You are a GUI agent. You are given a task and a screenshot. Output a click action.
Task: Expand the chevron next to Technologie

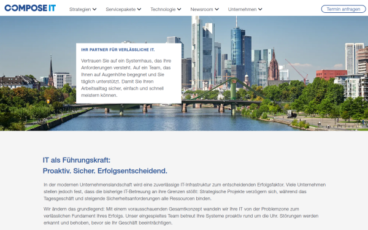pyautogui.click(x=179, y=9)
